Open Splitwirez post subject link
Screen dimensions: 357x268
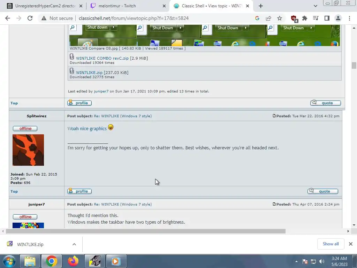(123, 116)
